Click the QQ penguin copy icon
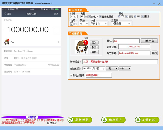Viewport: 163px width, 130px height. pyautogui.click(x=138, y=120)
